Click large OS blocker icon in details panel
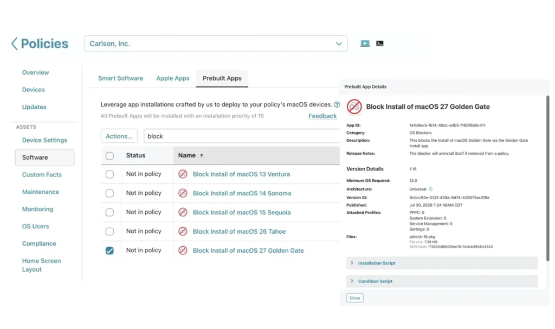 [354, 107]
